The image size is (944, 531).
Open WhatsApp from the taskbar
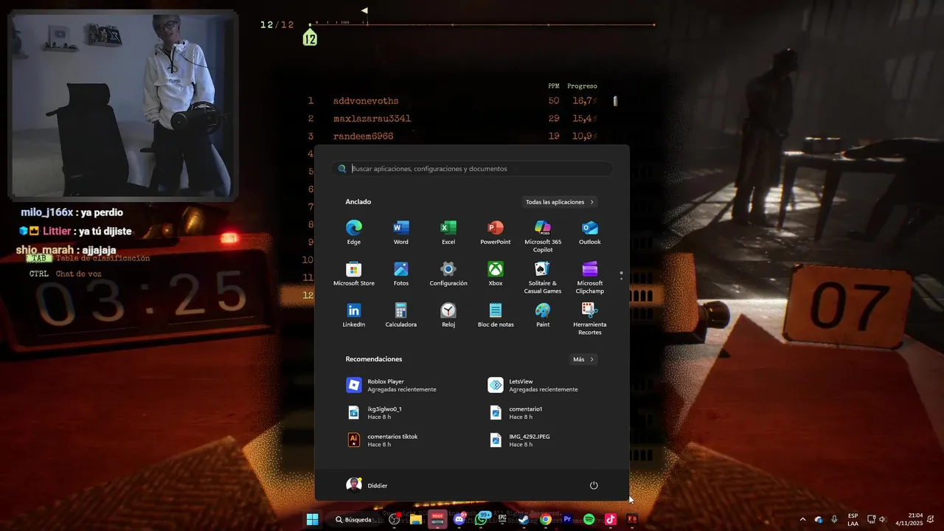481,519
